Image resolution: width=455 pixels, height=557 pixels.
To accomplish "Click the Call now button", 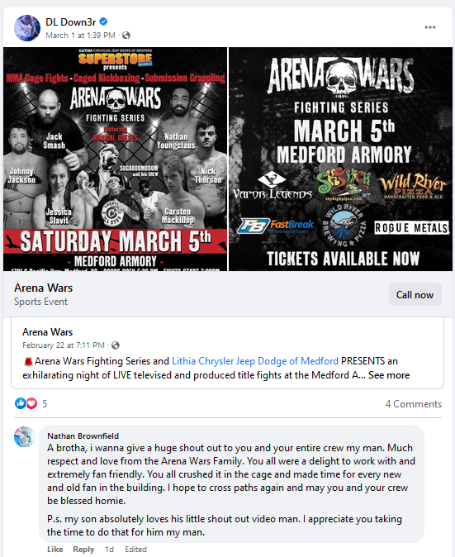I will pos(415,294).
